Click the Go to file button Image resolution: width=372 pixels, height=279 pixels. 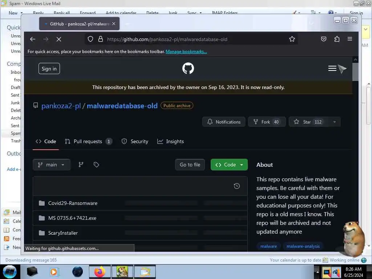click(190, 165)
